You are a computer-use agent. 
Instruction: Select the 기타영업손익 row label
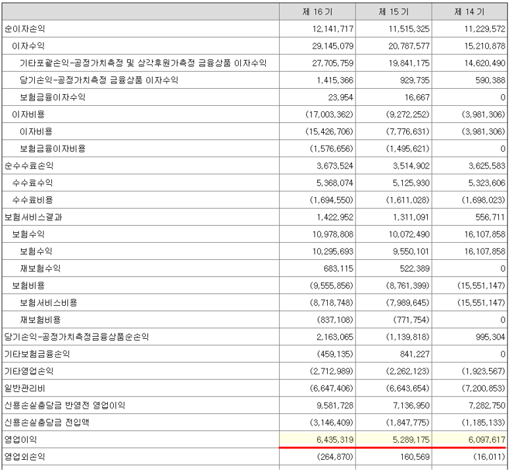[x=29, y=371]
